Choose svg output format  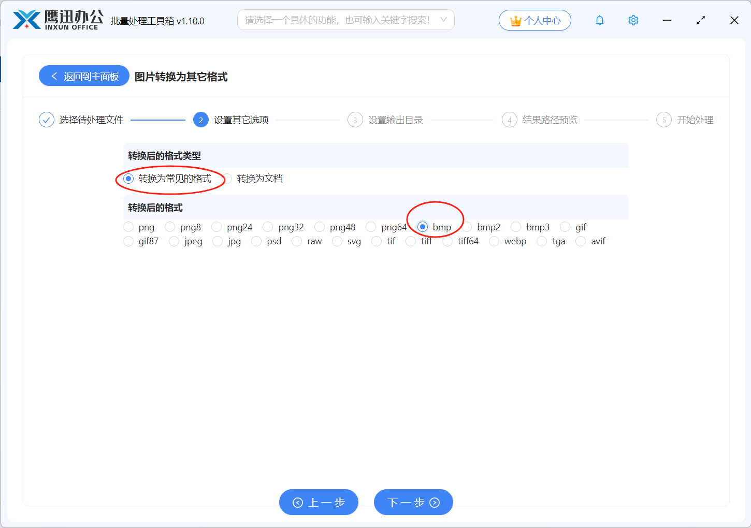click(x=337, y=241)
